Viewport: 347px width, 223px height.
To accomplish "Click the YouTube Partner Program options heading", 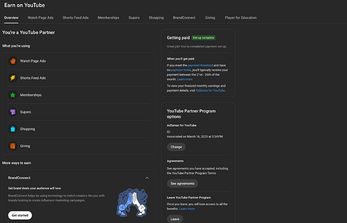I will coord(191,114).
